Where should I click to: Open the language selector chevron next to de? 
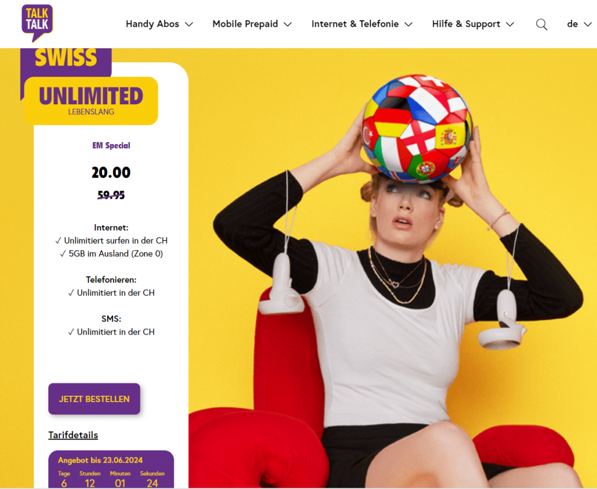click(588, 24)
